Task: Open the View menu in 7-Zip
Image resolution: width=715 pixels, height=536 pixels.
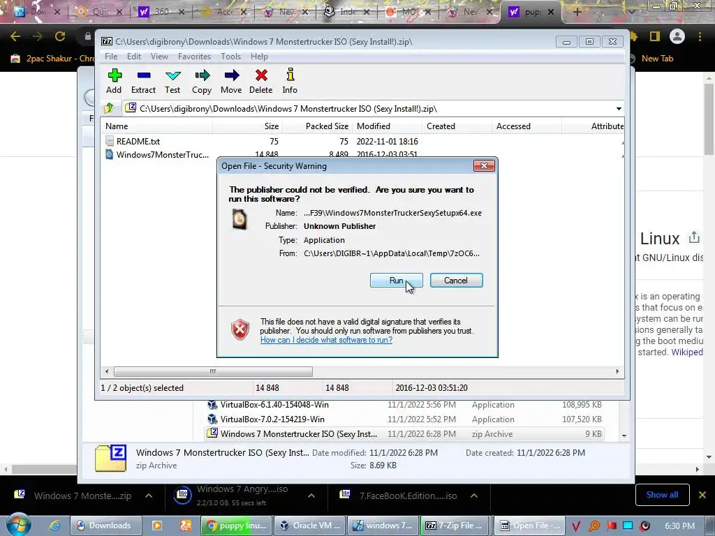Action: coord(159,57)
